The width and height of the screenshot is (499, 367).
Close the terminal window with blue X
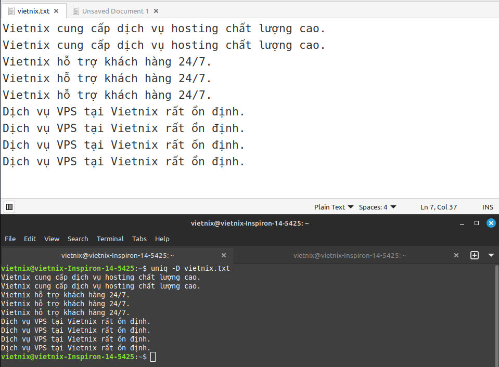(x=491, y=223)
